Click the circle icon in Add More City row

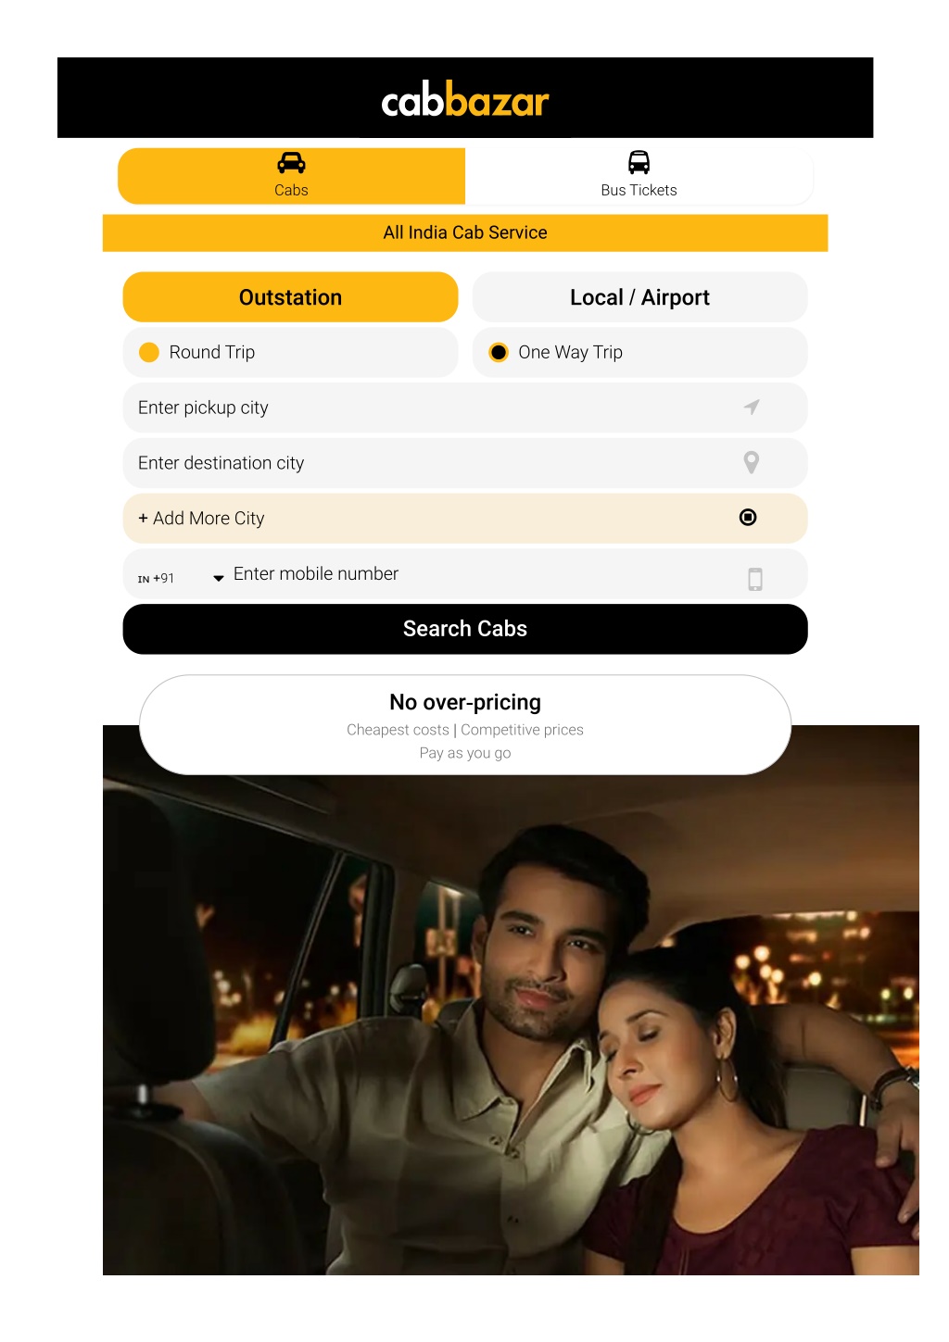748,518
